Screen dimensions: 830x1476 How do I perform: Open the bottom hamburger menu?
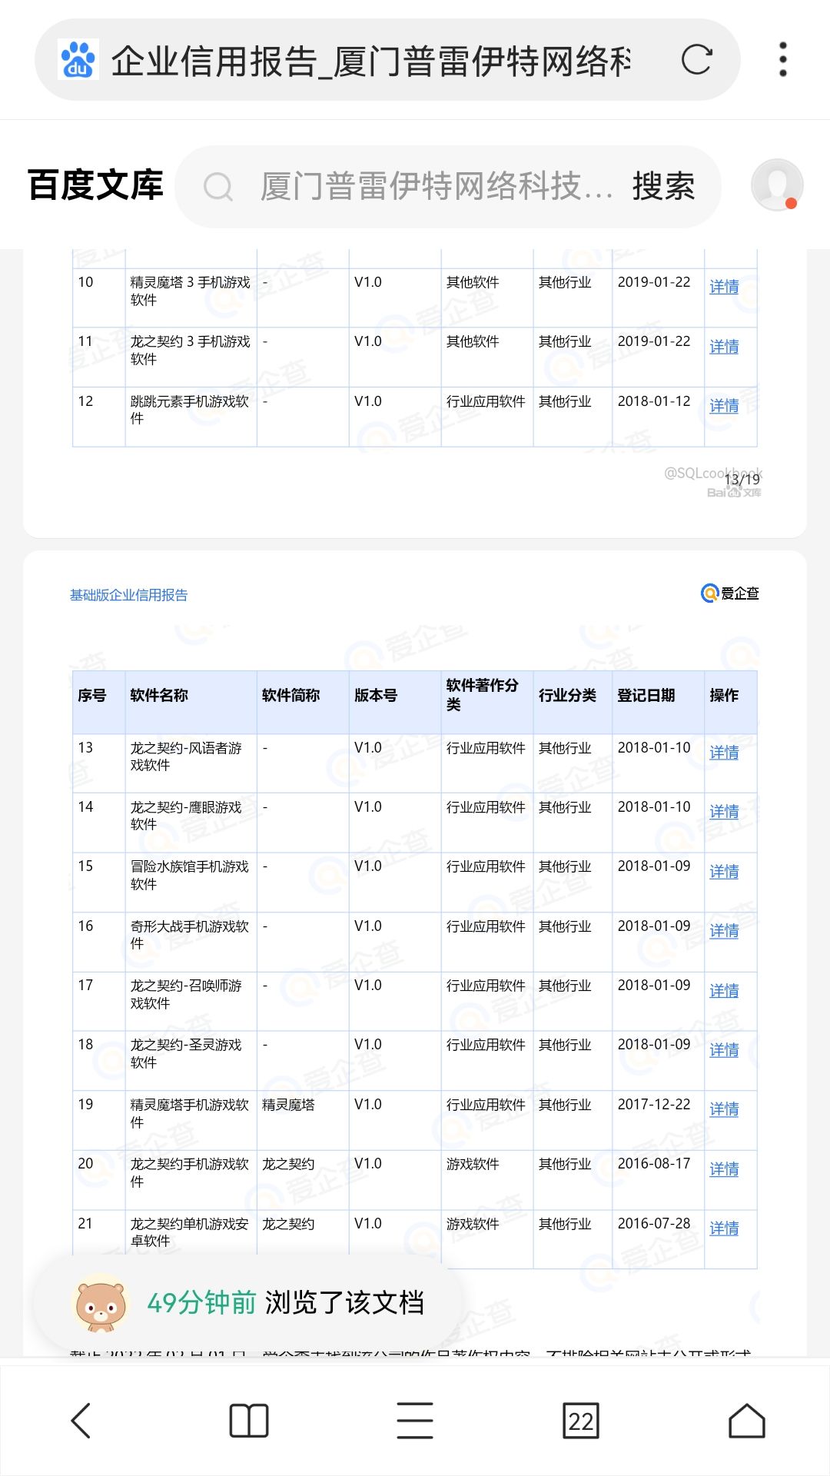[415, 1421]
